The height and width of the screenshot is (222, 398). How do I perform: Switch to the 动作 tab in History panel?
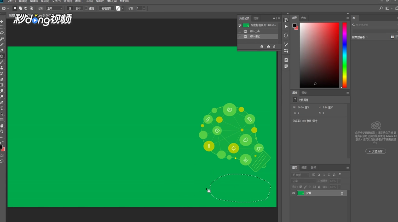[x=256, y=18]
